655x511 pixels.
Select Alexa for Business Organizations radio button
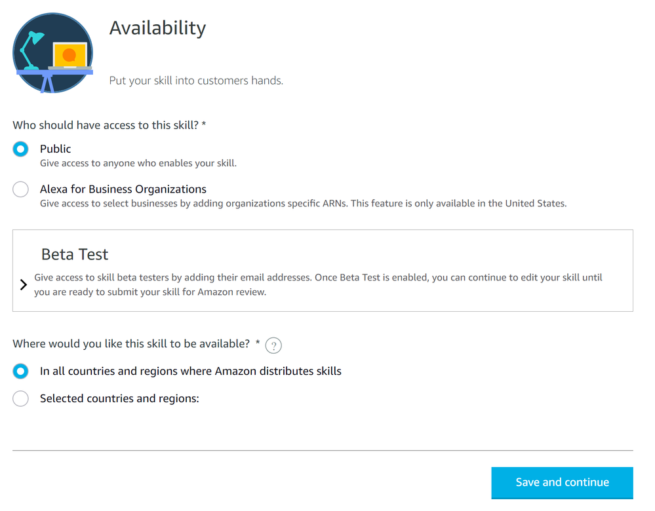tap(21, 189)
